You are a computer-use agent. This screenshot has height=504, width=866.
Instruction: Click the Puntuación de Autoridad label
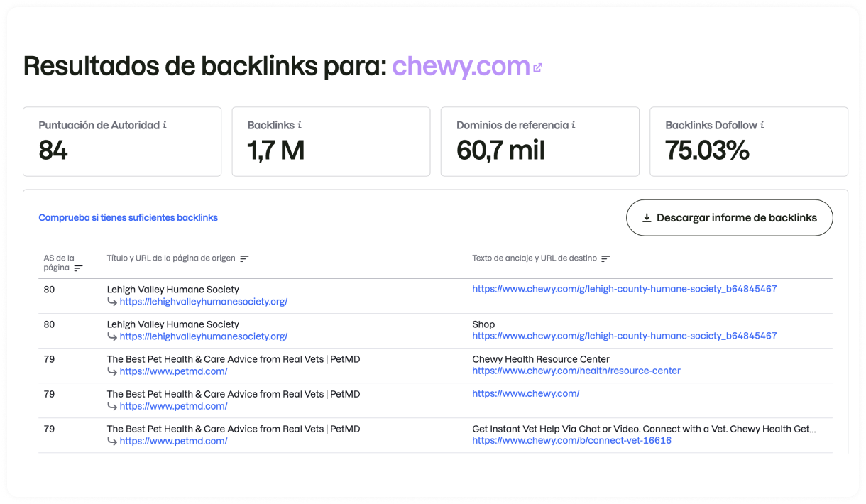coord(99,125)
